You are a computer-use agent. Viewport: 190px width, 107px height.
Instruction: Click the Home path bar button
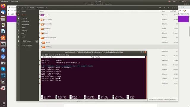pos(31,8)
